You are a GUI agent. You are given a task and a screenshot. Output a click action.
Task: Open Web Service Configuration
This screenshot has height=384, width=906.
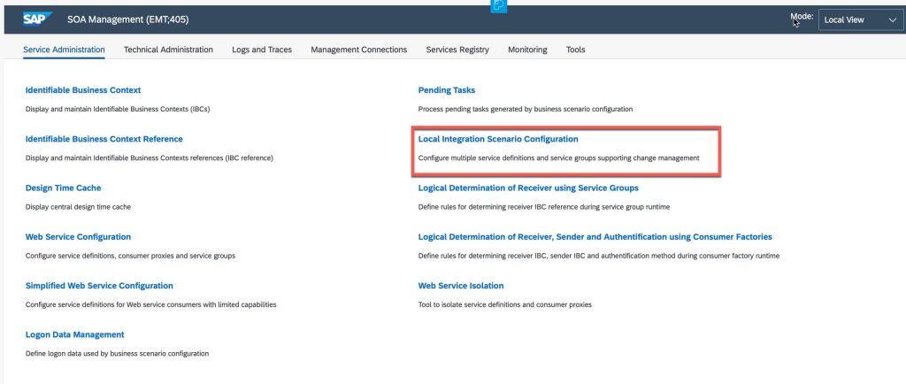click(x=78, y=237)
